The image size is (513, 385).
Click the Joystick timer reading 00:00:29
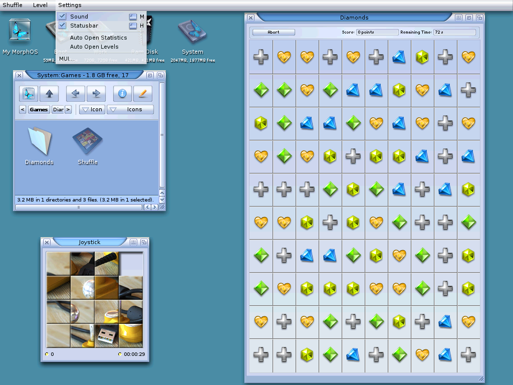point(134,354)
